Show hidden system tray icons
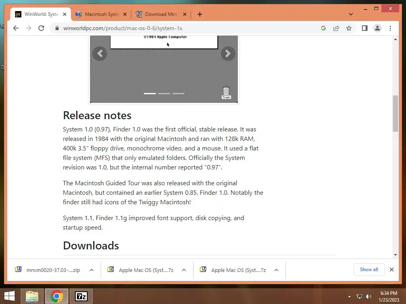 click(x=349, y=296)
